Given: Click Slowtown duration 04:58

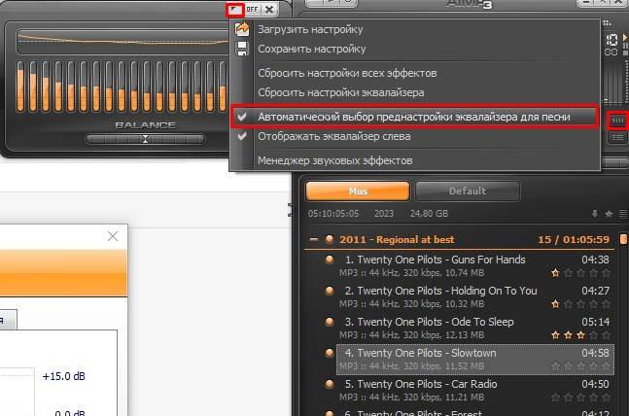Looking at the screenshot, I should (x=595, y=353).
